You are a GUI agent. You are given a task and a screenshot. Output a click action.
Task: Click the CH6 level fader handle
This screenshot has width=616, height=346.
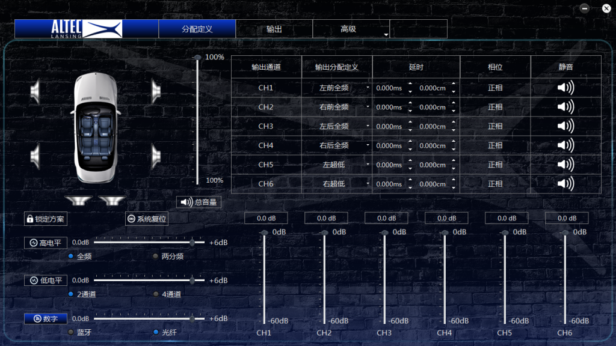[x=565, y=232]
